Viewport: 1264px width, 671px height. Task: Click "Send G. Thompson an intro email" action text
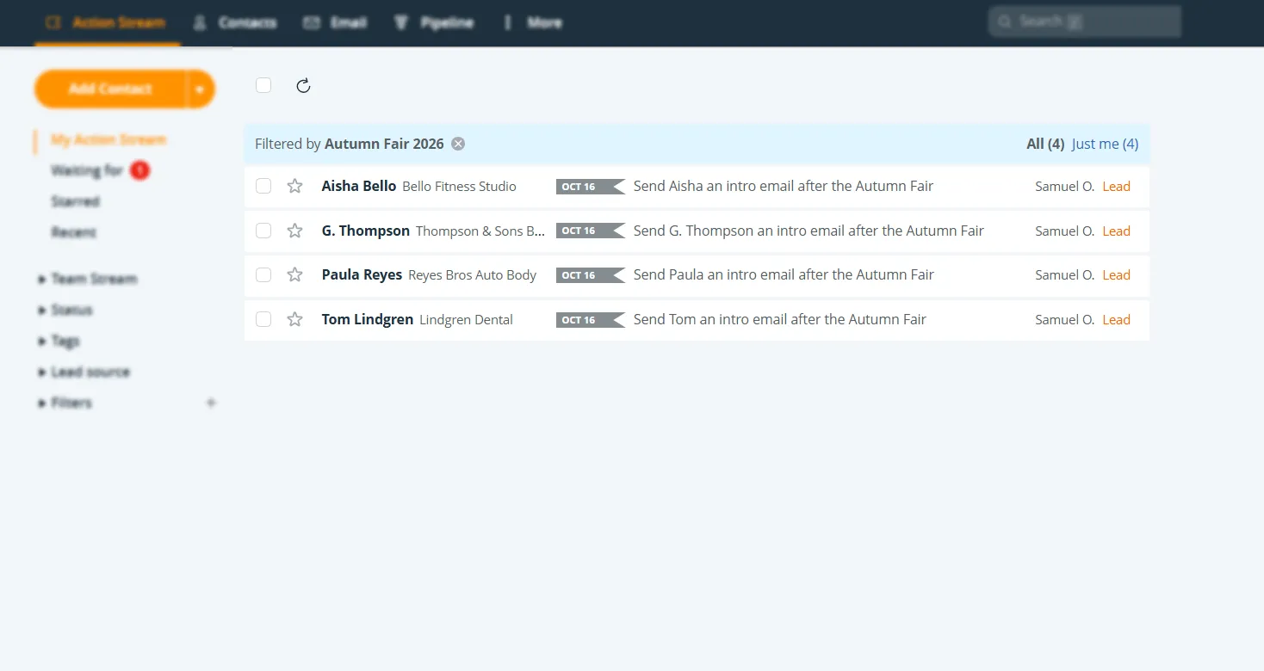pyautogui.click(x=809, y=231)
